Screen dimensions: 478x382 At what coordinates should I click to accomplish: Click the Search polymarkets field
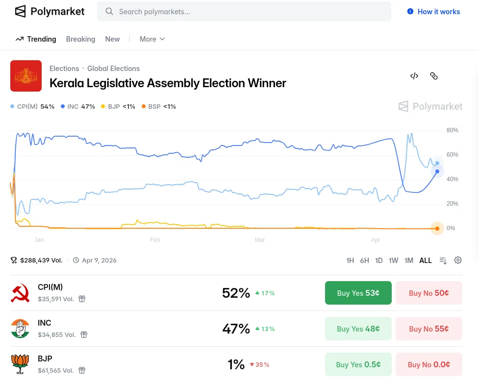point(244,11)
